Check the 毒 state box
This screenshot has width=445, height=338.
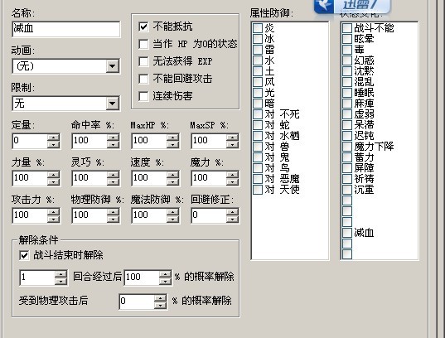coord(347,50)
